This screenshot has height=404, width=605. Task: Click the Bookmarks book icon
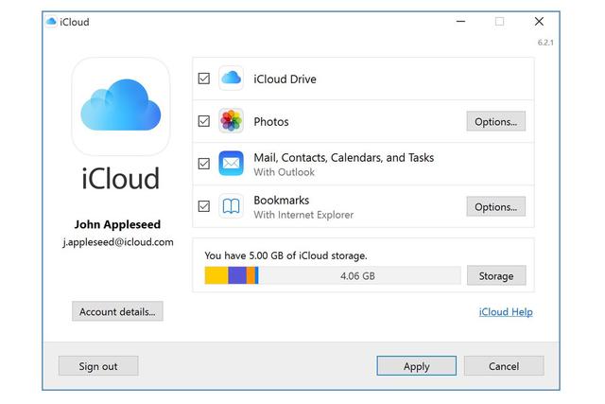click(x=232, y=206)
